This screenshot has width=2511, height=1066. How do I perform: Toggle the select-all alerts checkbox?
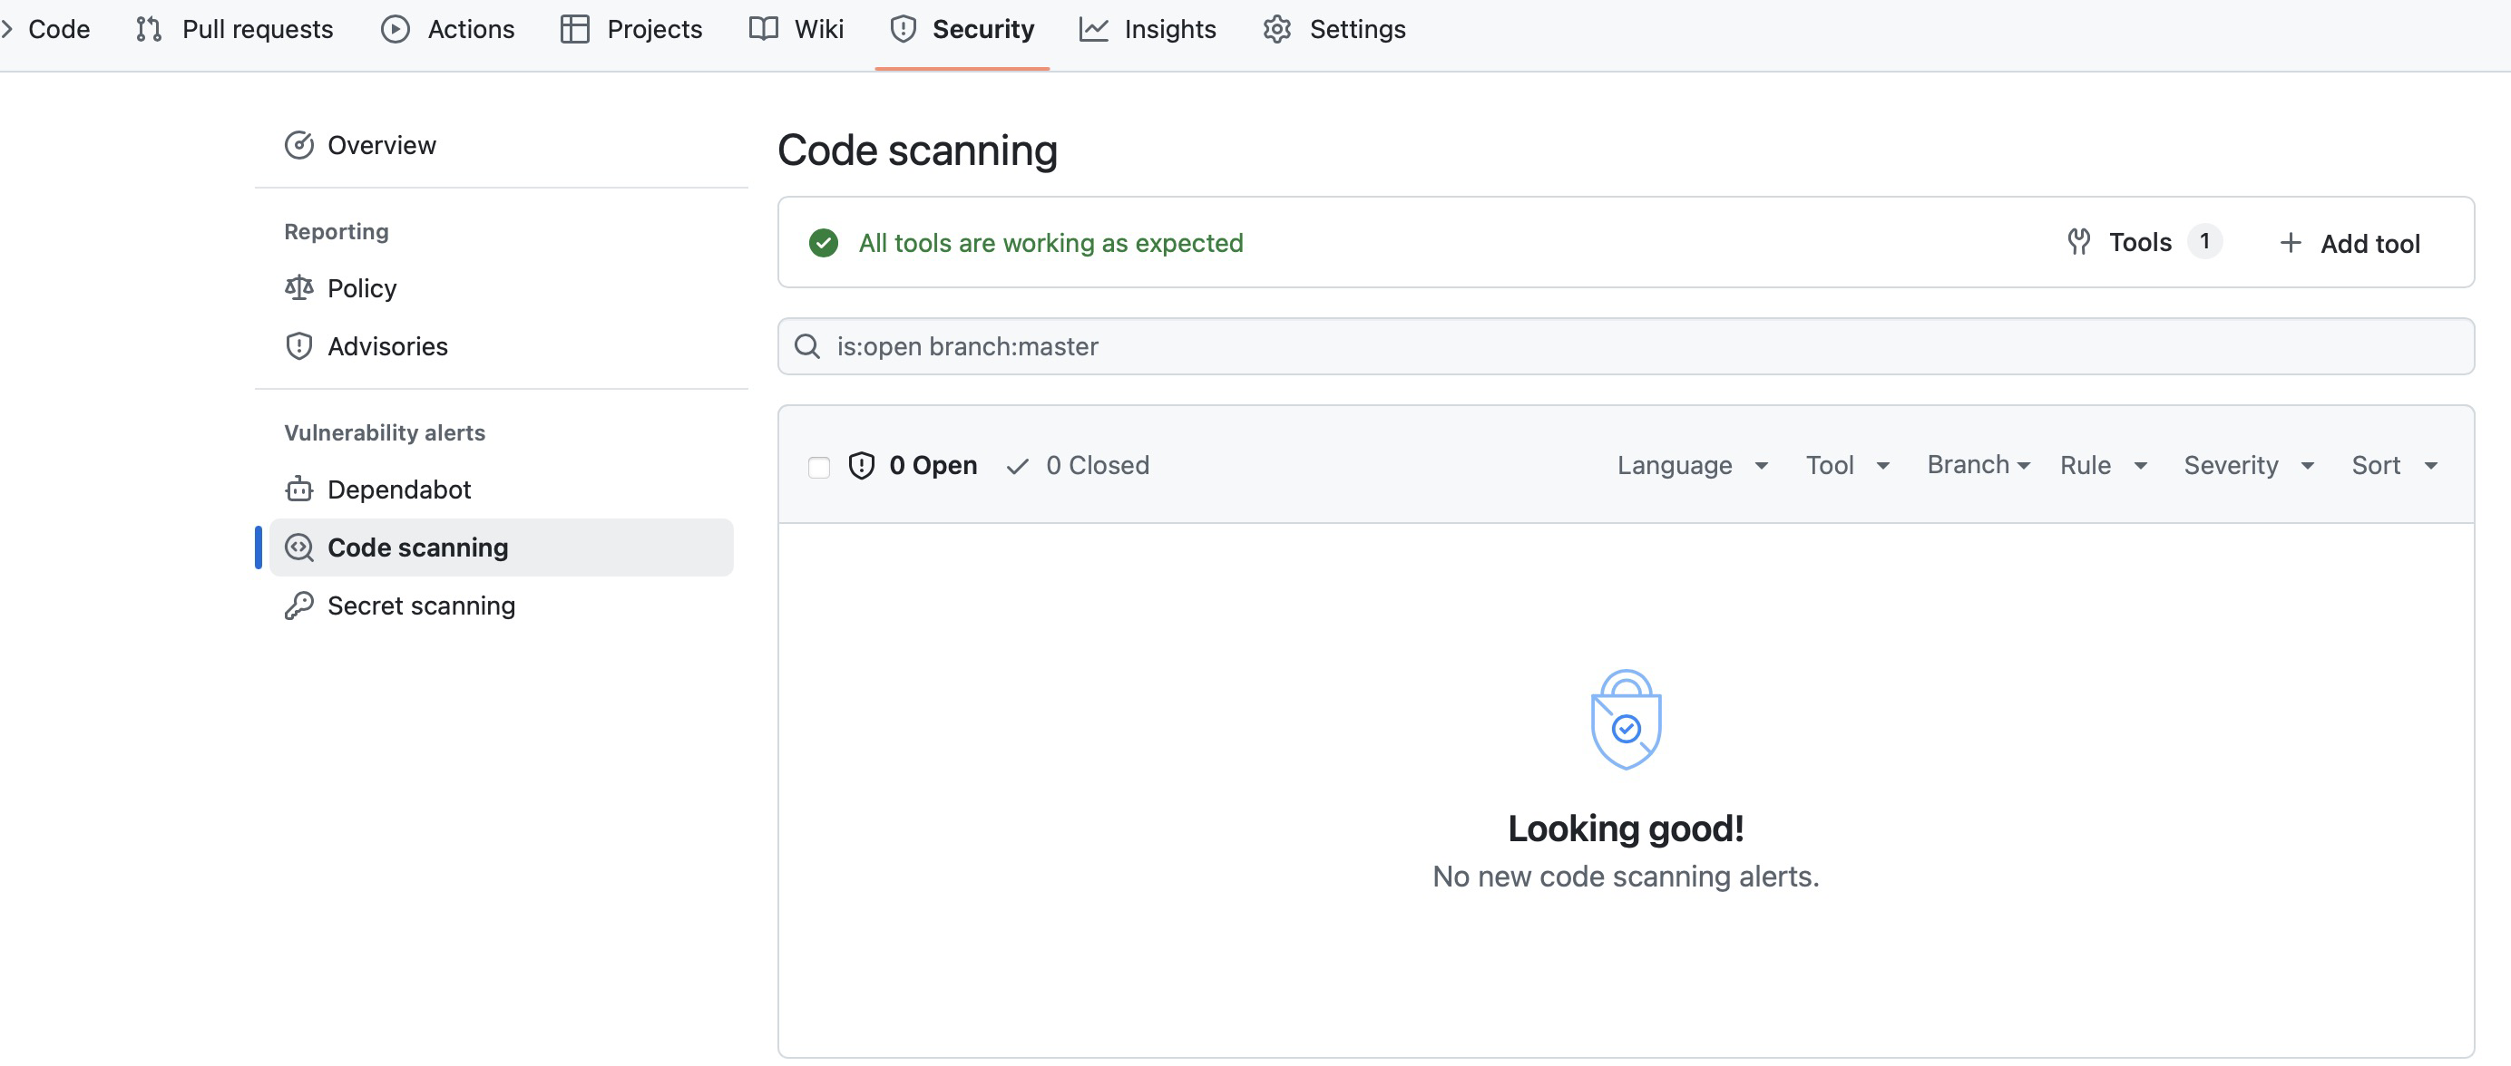click(819, 467)
